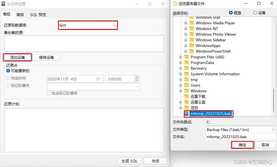The width and height of the screenshot is (277, 167).
Task: Click the 项目 folder icon
Action: point(187,108)
